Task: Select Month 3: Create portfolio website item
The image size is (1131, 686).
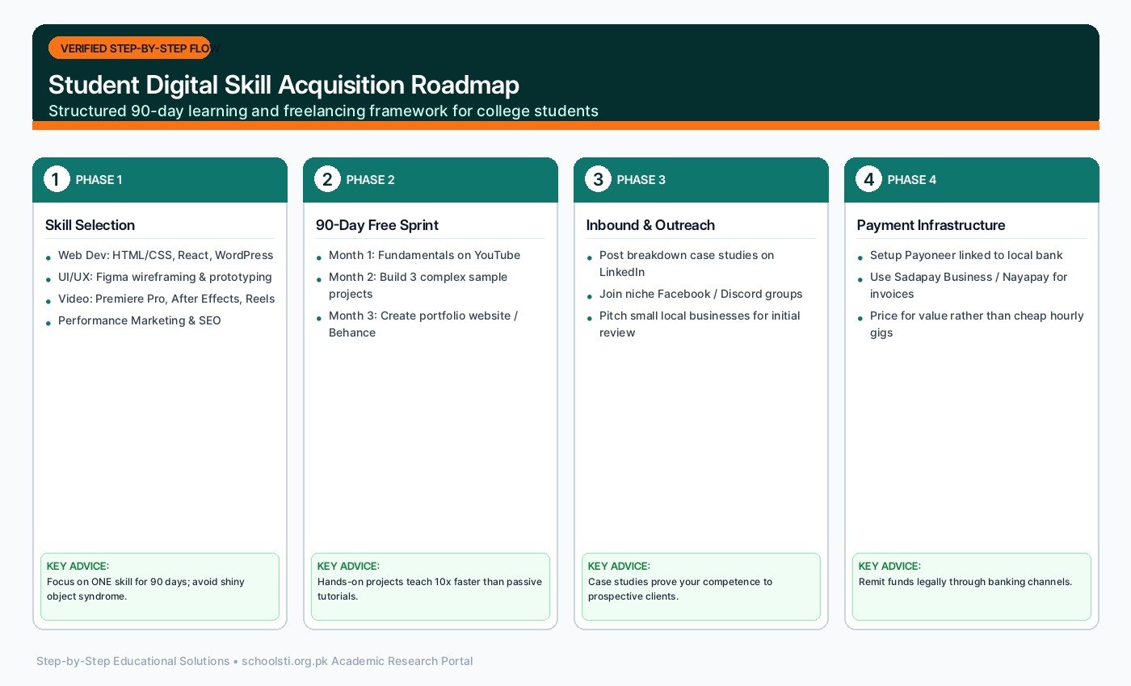Action: pyautogui.click(x=423, y=324)
